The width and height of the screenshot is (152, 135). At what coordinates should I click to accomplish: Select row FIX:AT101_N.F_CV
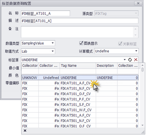pos(80,88)
